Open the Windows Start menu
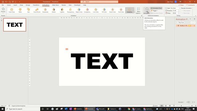 tap(2, 109)
